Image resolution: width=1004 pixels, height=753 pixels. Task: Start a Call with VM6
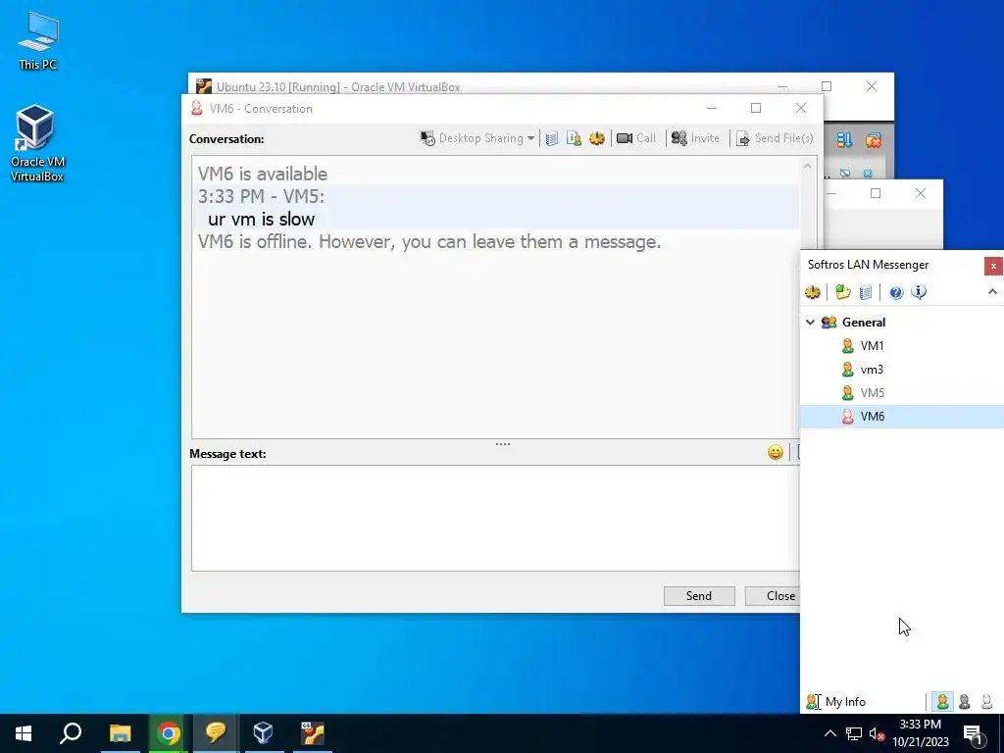click(x=635, y=138)
